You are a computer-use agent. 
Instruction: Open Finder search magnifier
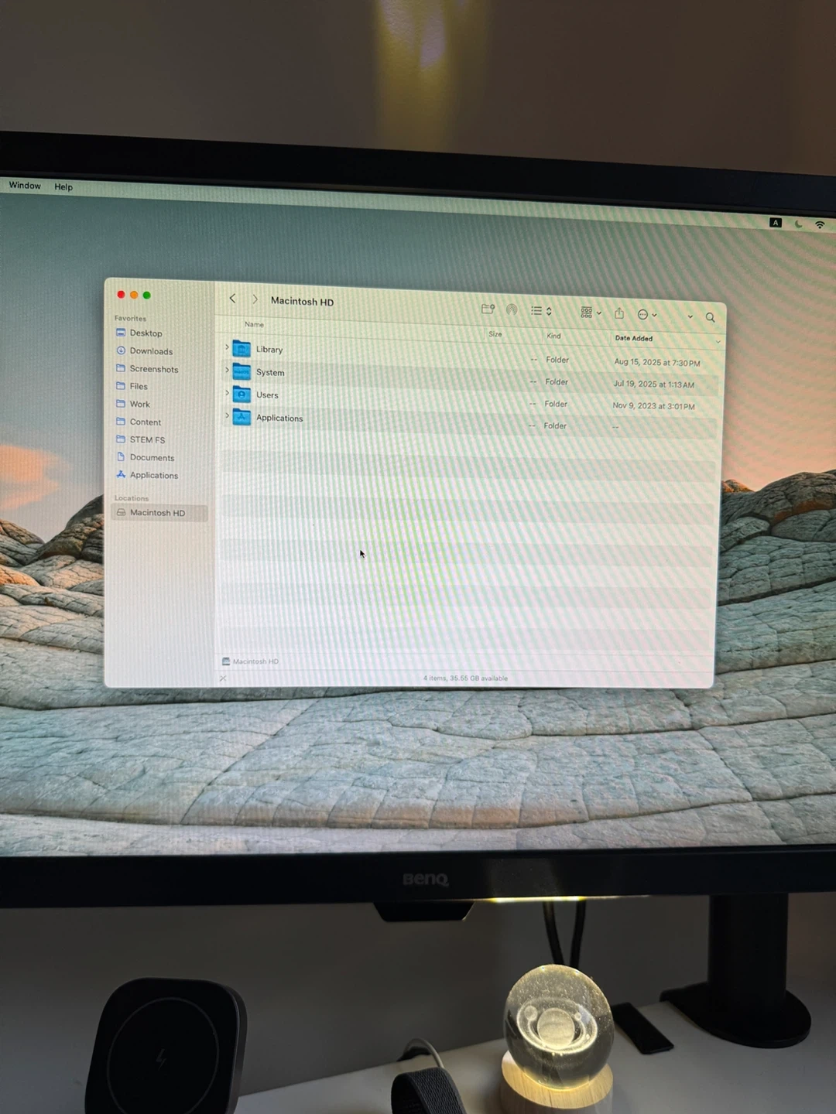click(x=710, y=317)
